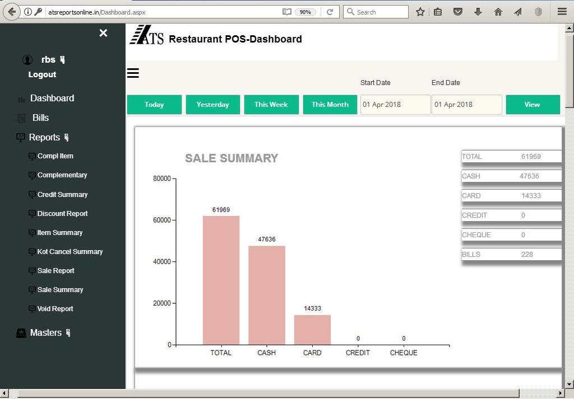Screen dimensions: 574x399
Task: Click the Credit Summary report icon
Action: [x=32, y=195]
